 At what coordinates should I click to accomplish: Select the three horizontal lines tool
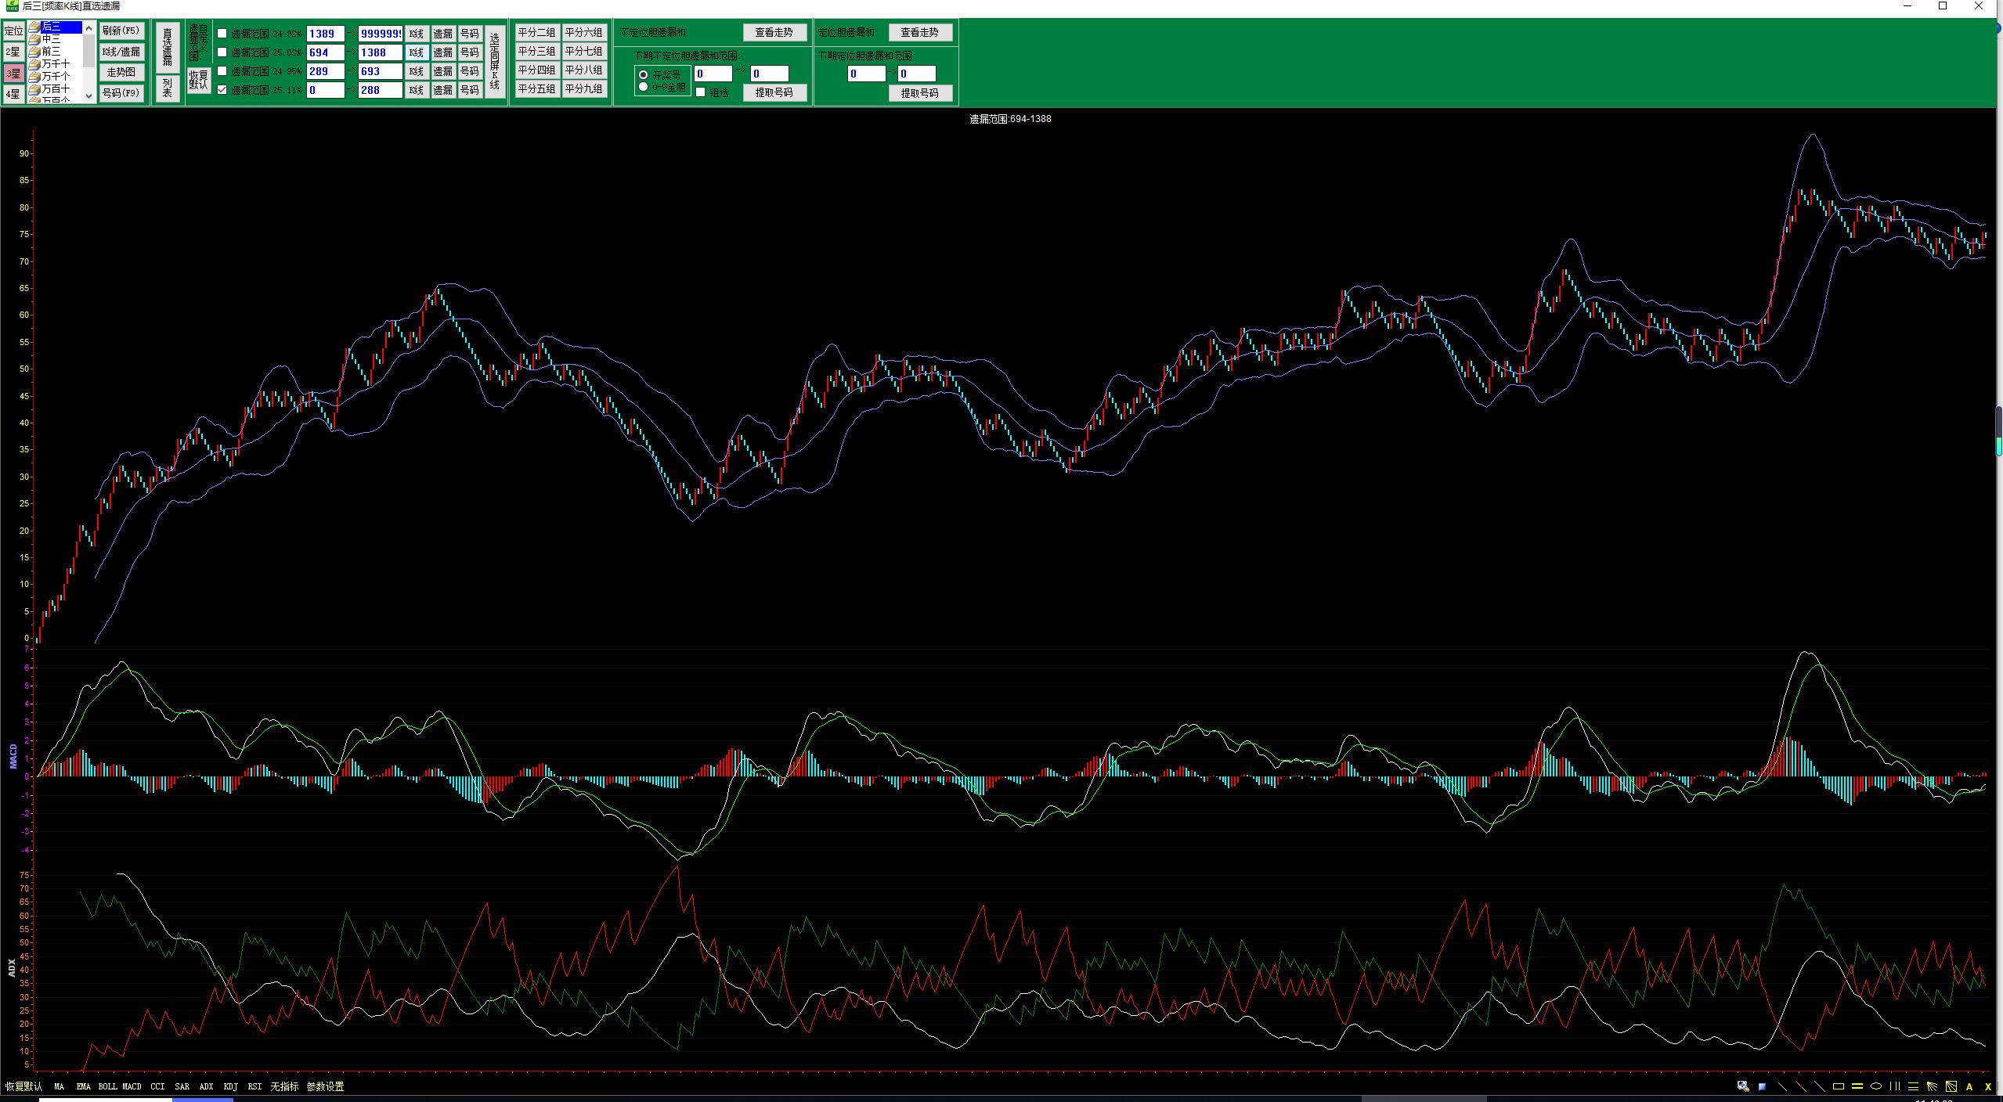1913,1086
